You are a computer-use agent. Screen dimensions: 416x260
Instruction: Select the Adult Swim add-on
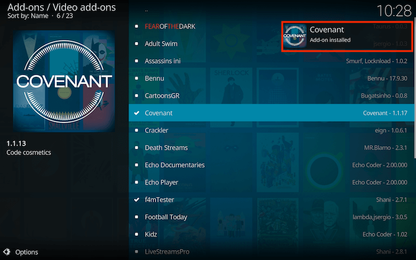pos(271,44)
